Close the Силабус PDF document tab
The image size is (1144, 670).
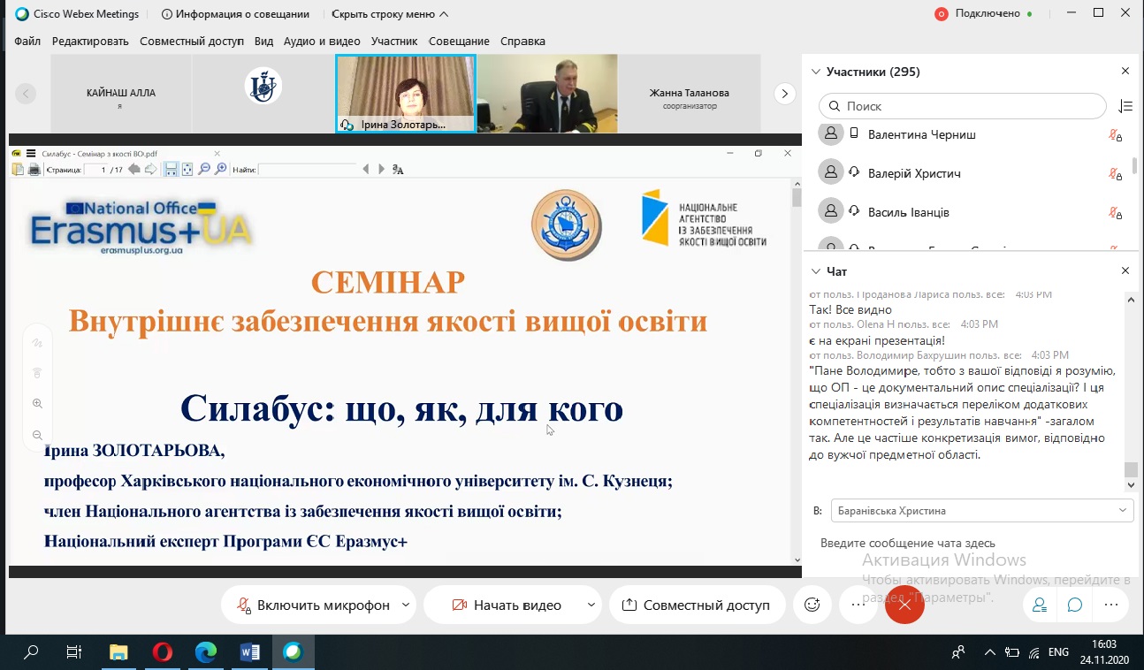217,154
